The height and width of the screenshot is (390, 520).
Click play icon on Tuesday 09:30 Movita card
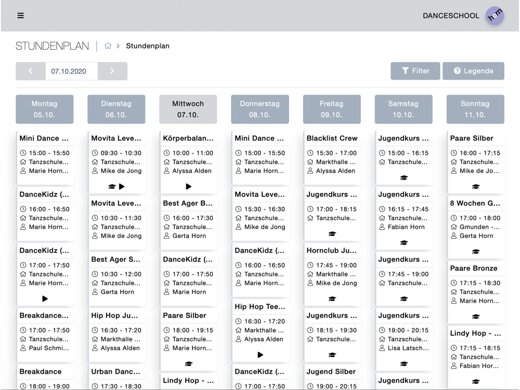[x=122, y=186]
